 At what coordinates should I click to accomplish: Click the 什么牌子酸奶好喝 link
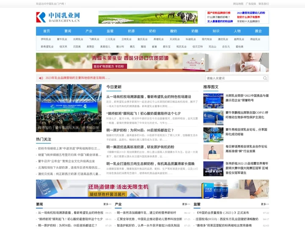coord(219,17)
